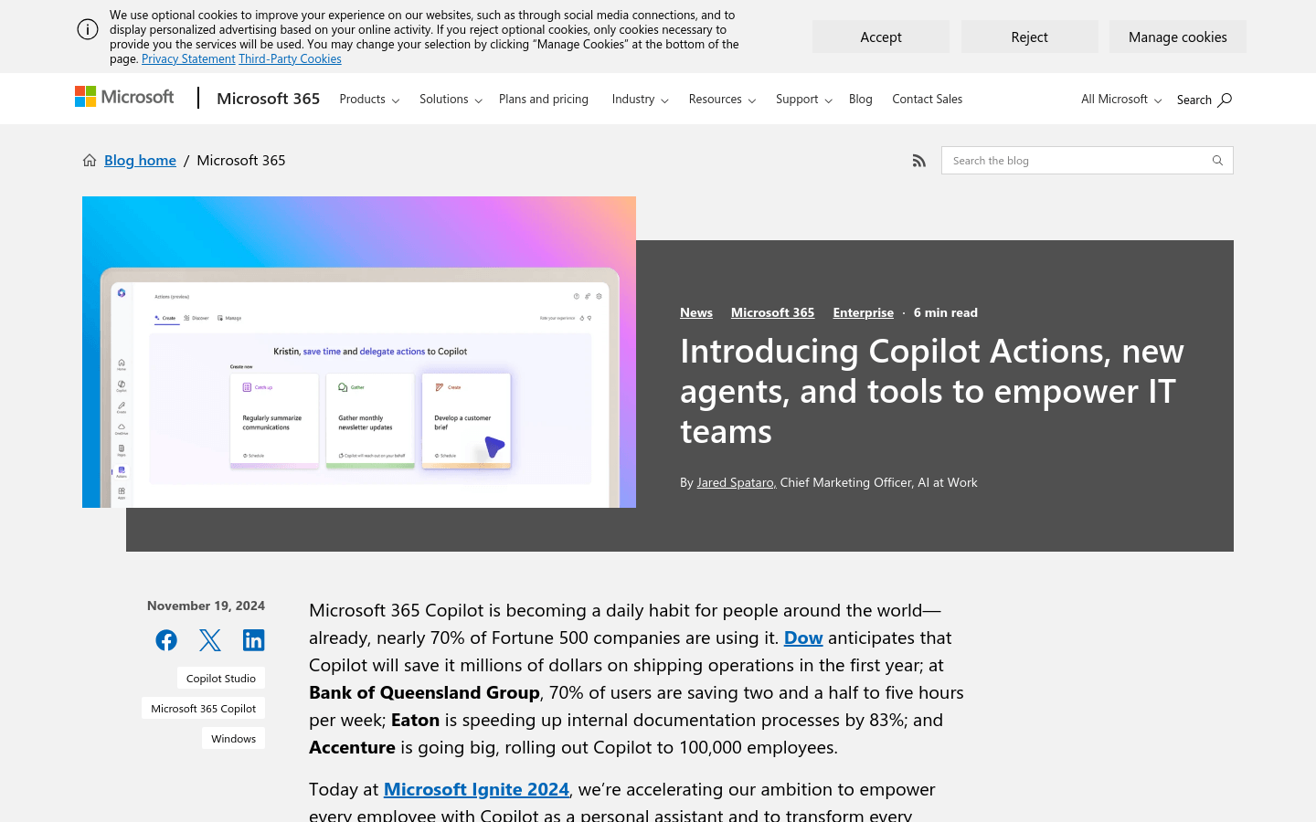Open the site Search in header
The image size is (1316, 822).
(x=1205, y=100)
